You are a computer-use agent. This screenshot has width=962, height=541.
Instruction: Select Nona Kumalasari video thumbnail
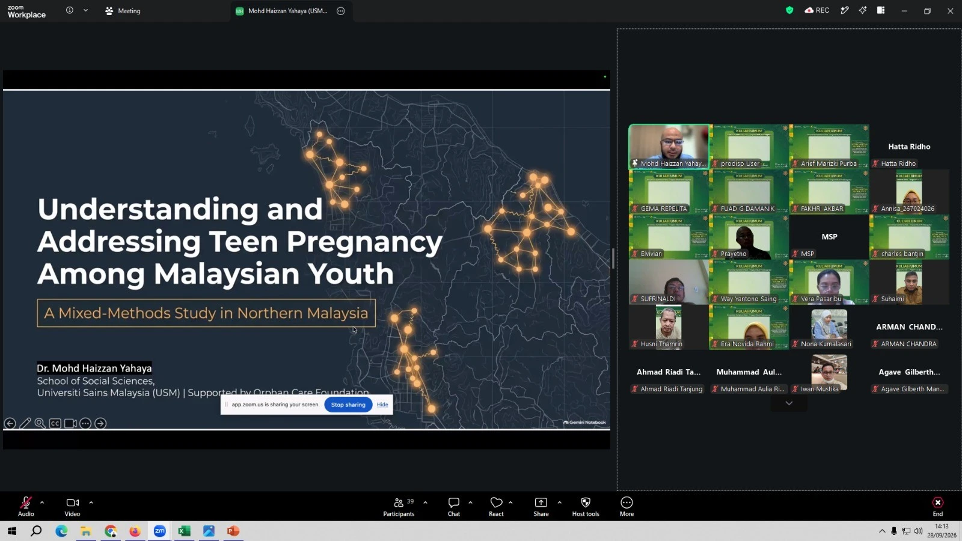click(829, 327)
